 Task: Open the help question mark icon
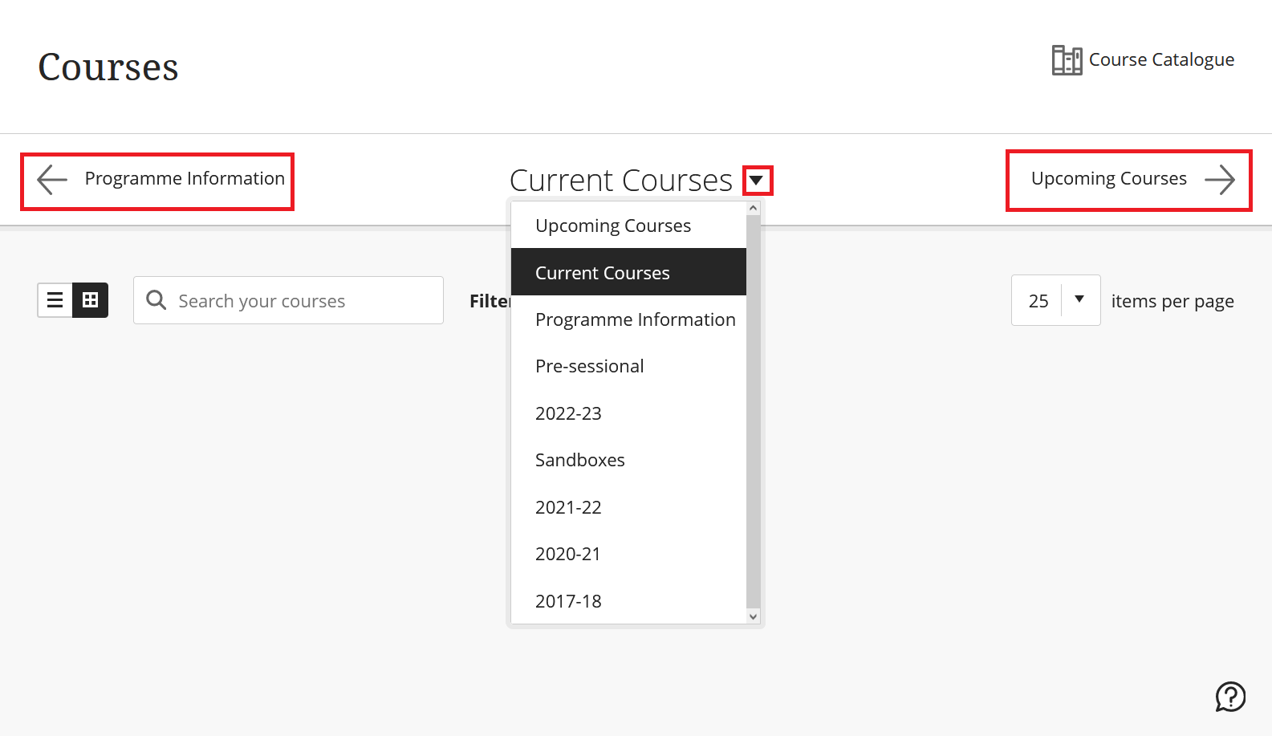[1229, 697]
